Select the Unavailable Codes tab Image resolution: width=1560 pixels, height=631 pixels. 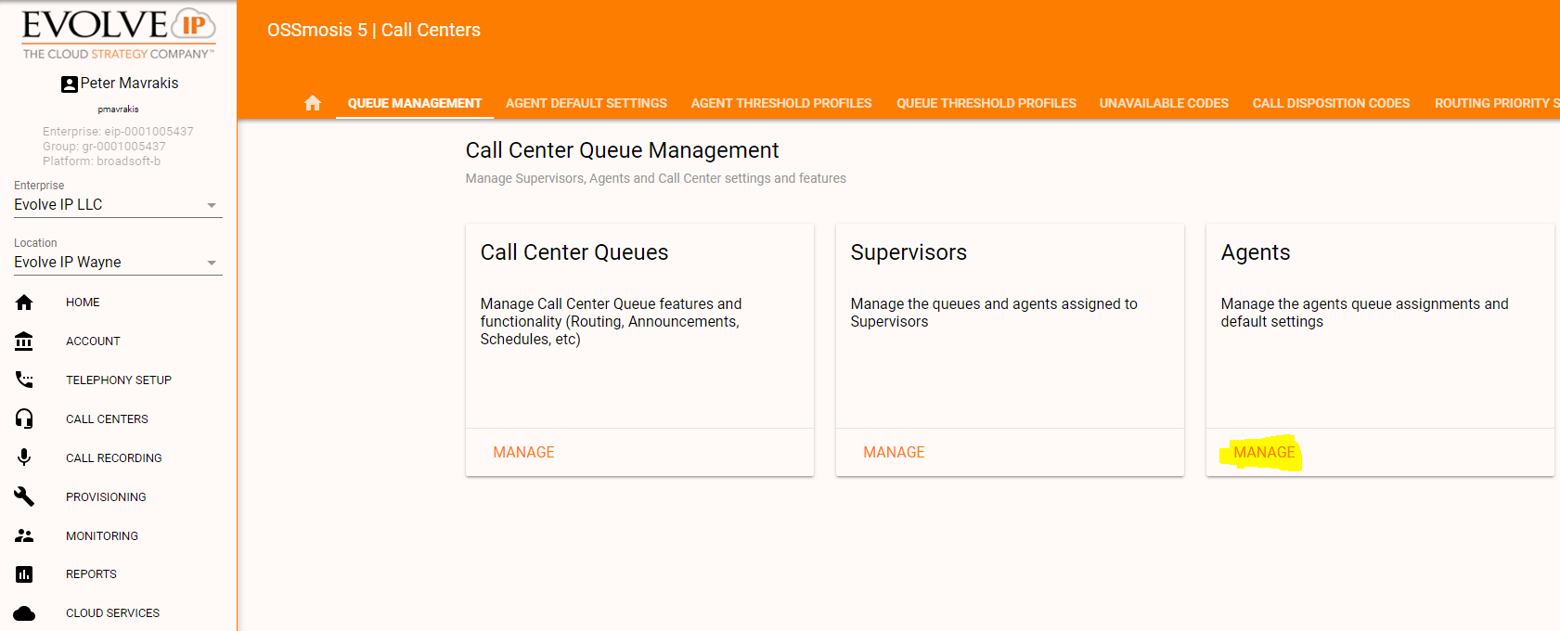pos(1164,103)
